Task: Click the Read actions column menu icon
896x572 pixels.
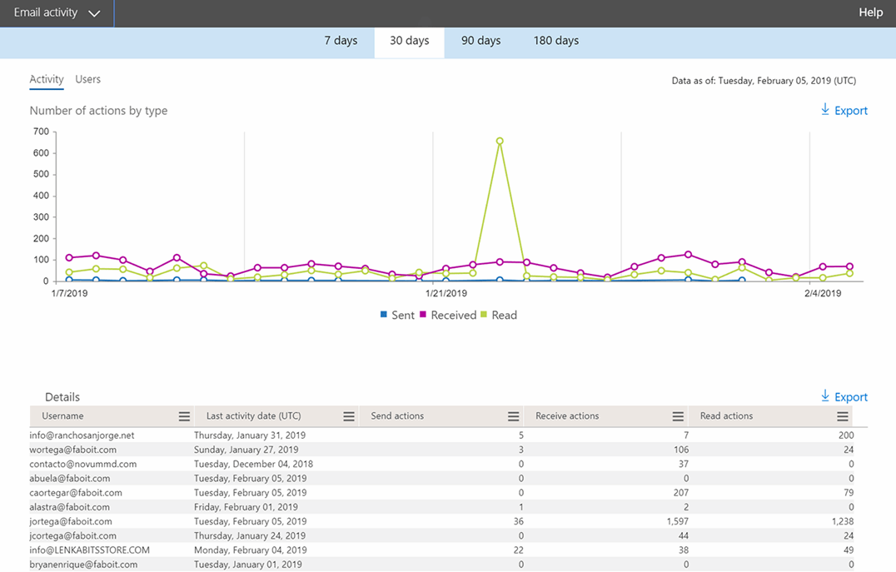Action: point(841,415)
